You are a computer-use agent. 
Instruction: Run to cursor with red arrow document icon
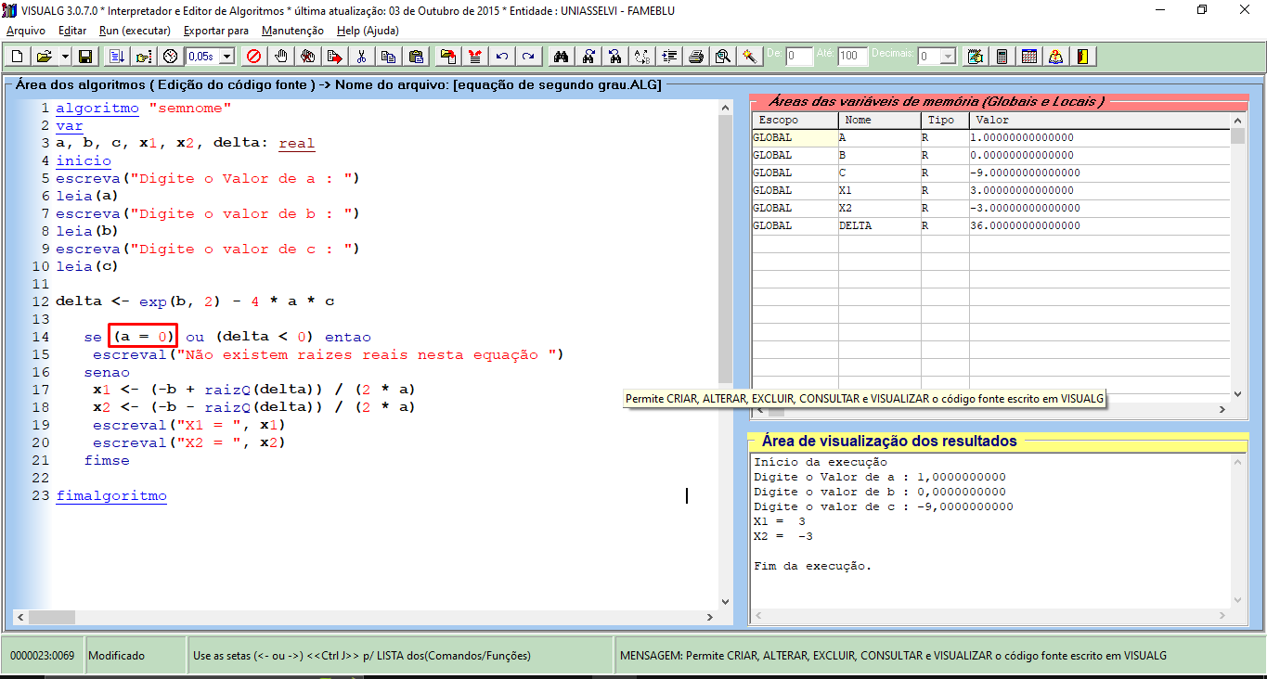point(334,57)
